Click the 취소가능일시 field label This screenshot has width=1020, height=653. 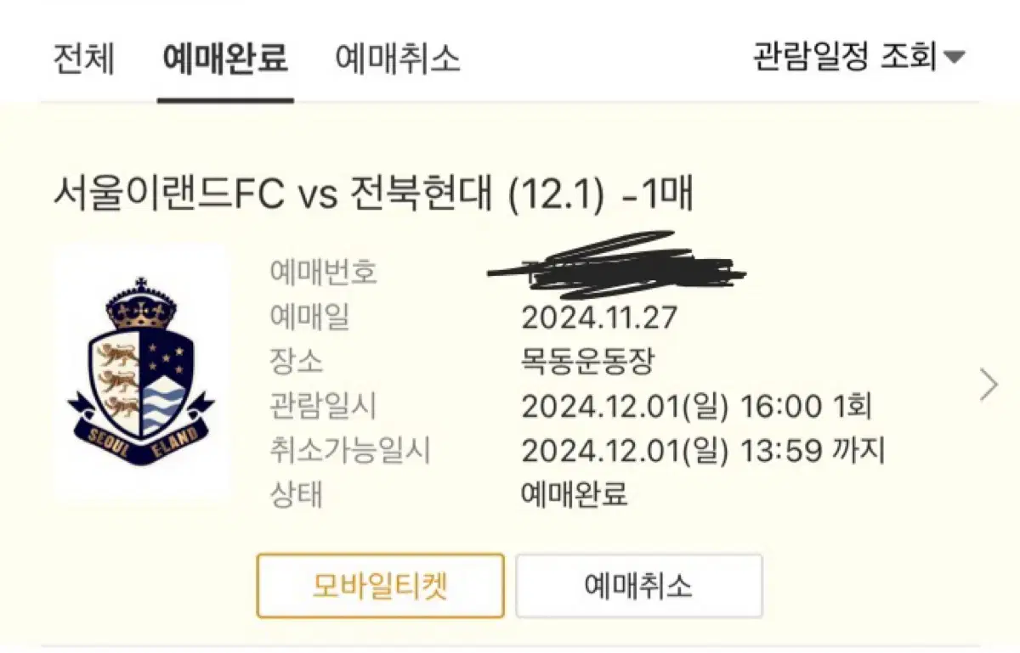coord(350,451)
